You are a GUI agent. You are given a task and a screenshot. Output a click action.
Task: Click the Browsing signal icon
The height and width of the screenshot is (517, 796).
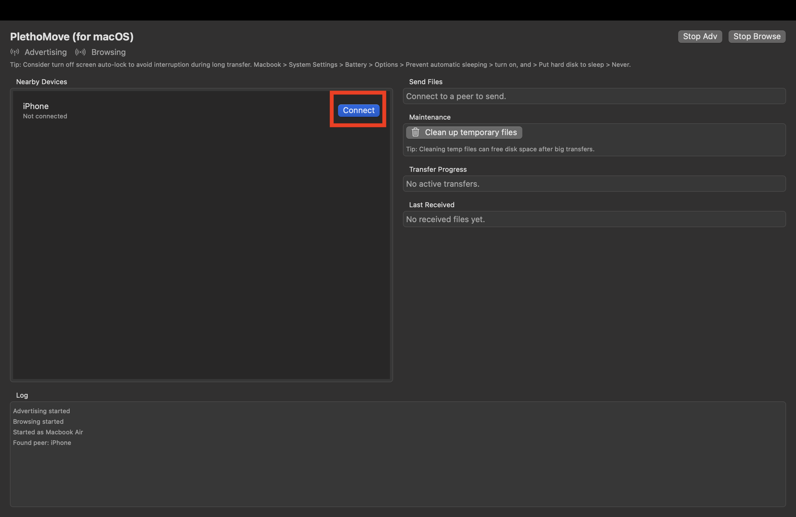80,52
